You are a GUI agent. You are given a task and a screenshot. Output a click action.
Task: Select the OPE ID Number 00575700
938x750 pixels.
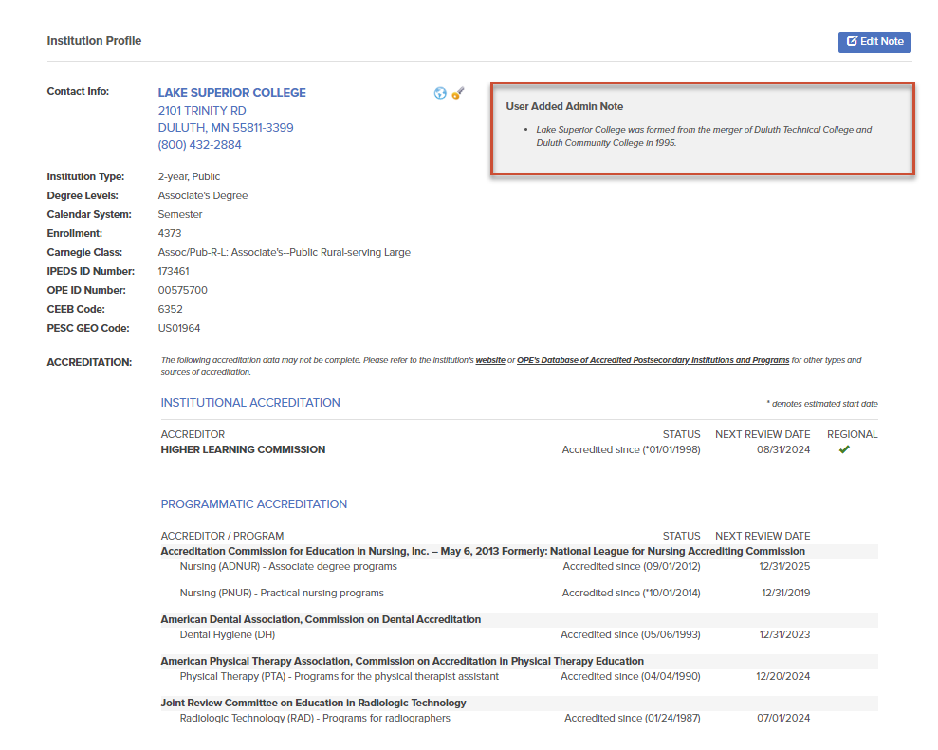pyautogui.click(x=182, y=291)
